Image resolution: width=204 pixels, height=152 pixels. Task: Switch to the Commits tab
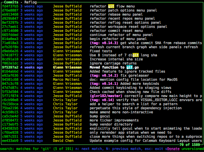point(11,2)
